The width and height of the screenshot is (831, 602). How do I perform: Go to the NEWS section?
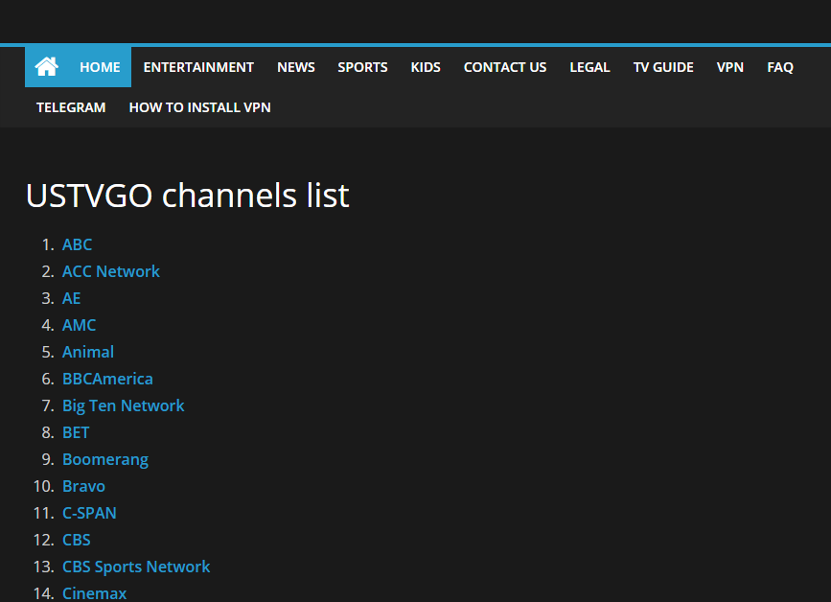coord(296,67)
